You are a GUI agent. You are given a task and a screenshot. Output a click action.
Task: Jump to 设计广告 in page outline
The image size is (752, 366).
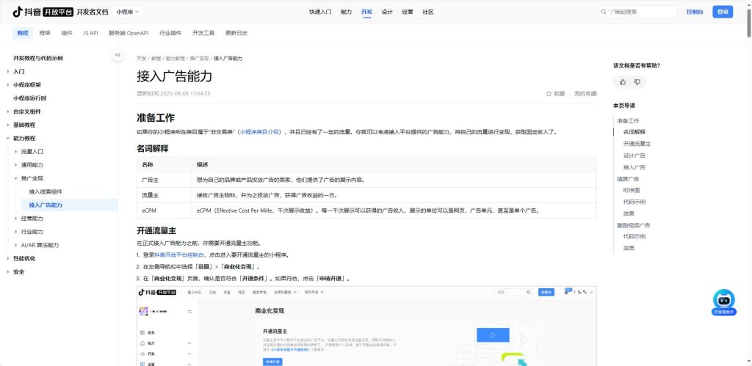click(x=634, y=155)
